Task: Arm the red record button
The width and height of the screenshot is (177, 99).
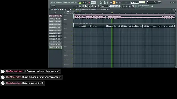Action: pyautogui.click(x=89, y=2)
